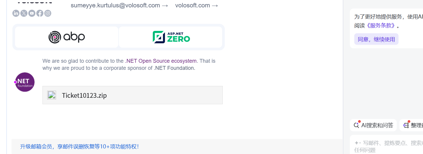
Task: Click the broken image icon beside Ticket10123.zip
Action: coord(52,95)
